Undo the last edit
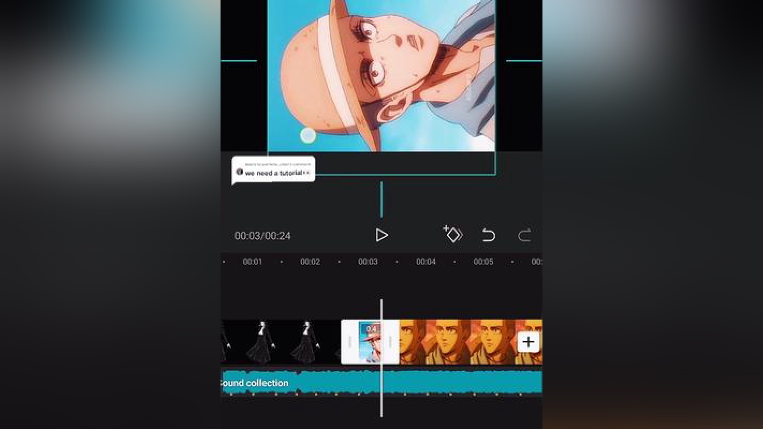This screenshot has height=429, width=763. [488, 235]
